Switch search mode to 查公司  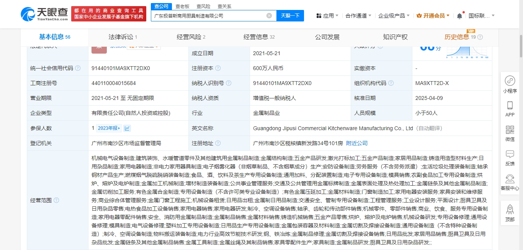coord(161,7)
